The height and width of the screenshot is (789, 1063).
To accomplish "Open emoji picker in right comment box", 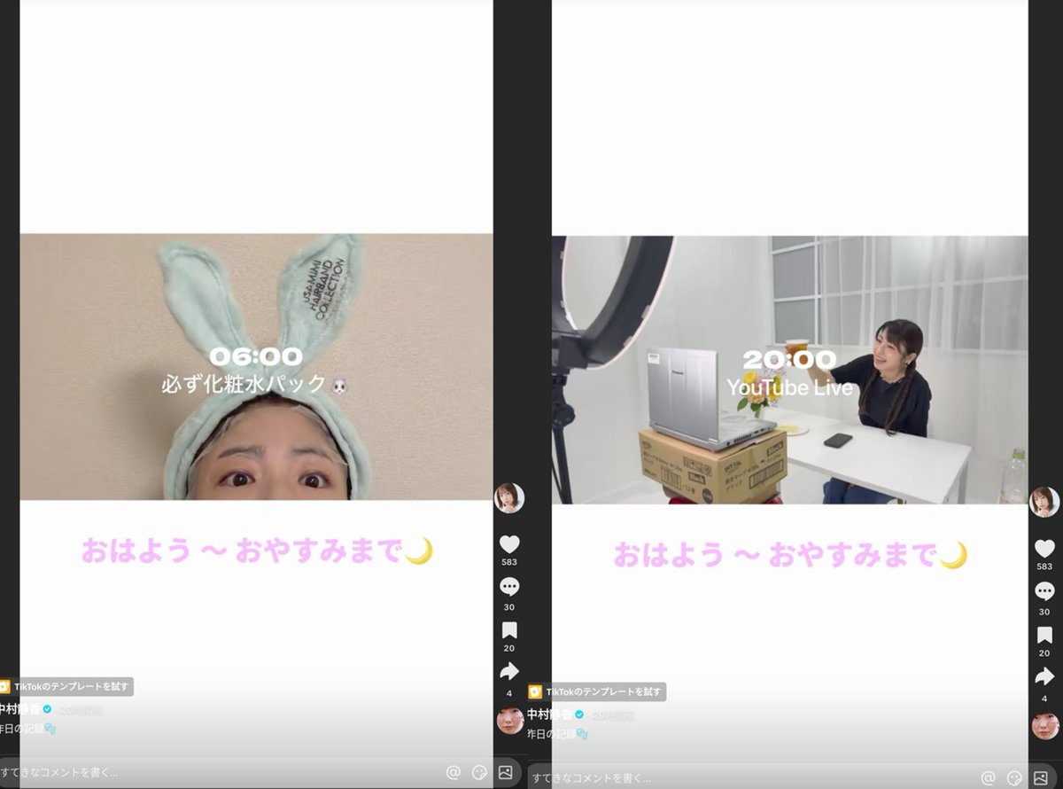I will [x=1015, y=777].
